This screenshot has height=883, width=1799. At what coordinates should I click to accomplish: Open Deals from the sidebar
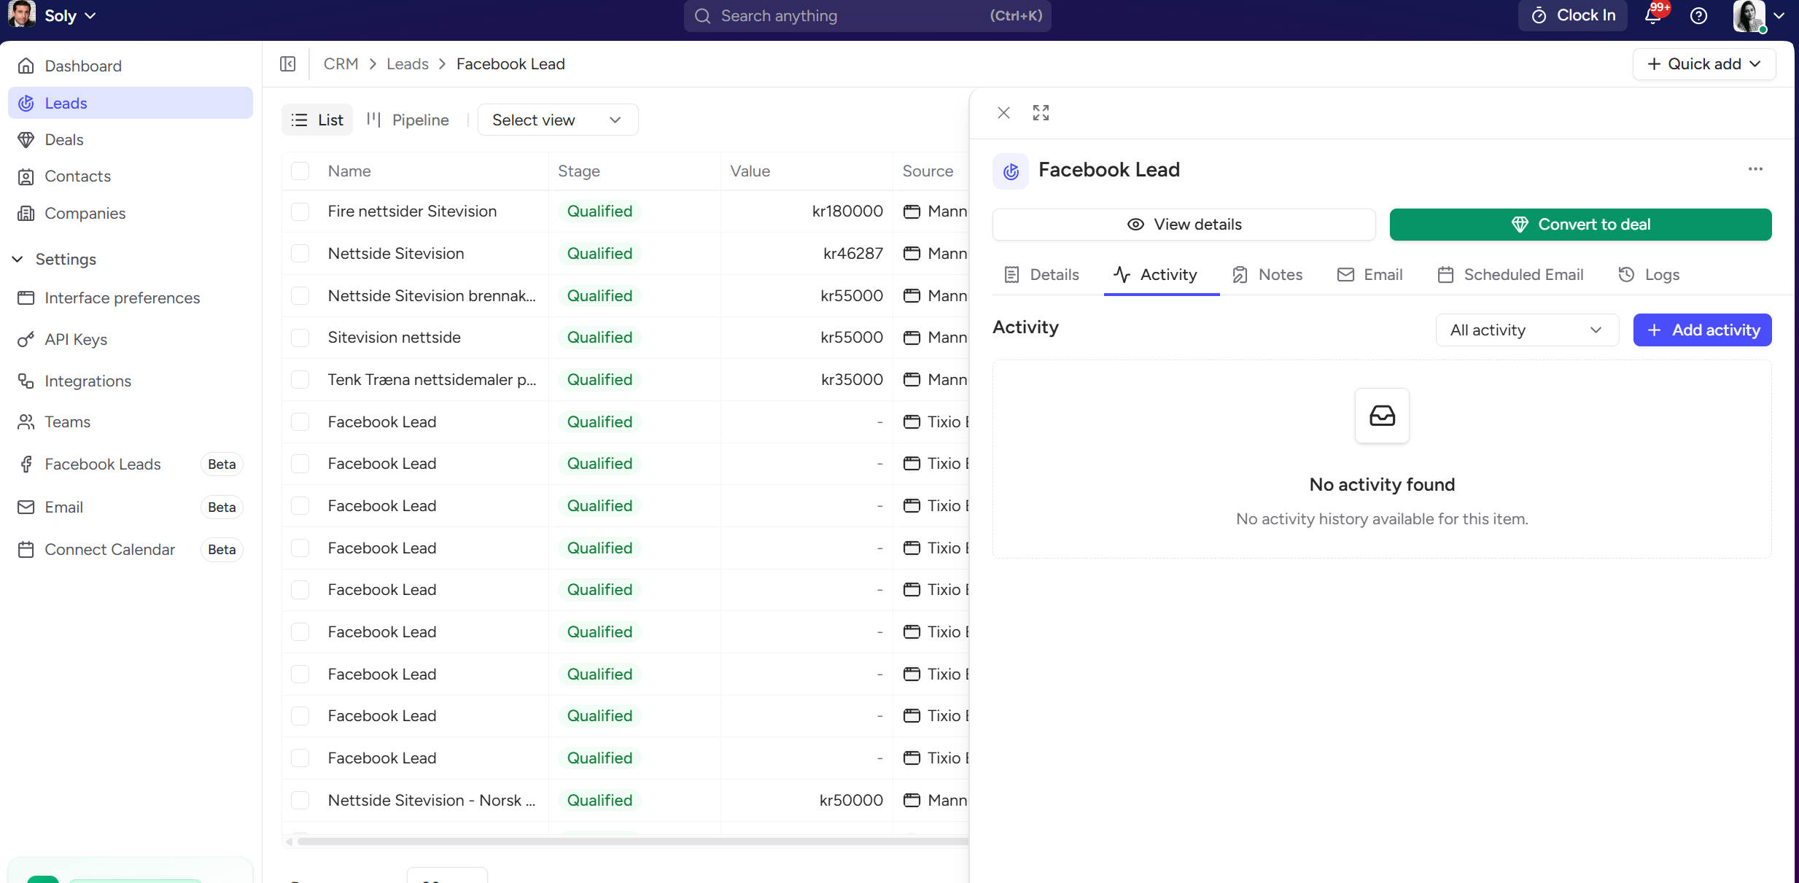coord(64,139)
